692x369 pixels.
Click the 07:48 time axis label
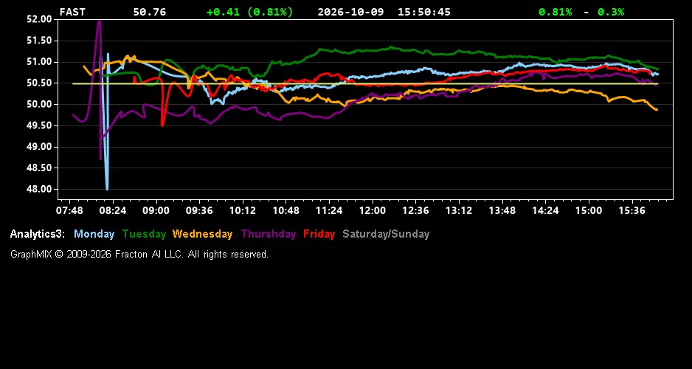click(x=69, y=210)
